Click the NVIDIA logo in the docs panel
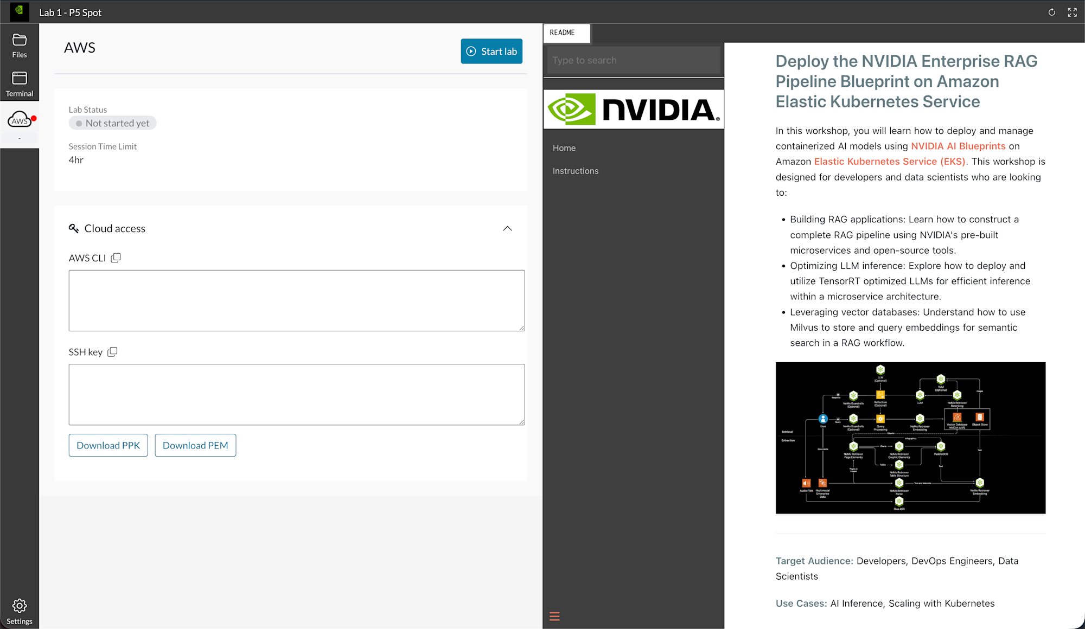 coord(633,109)
